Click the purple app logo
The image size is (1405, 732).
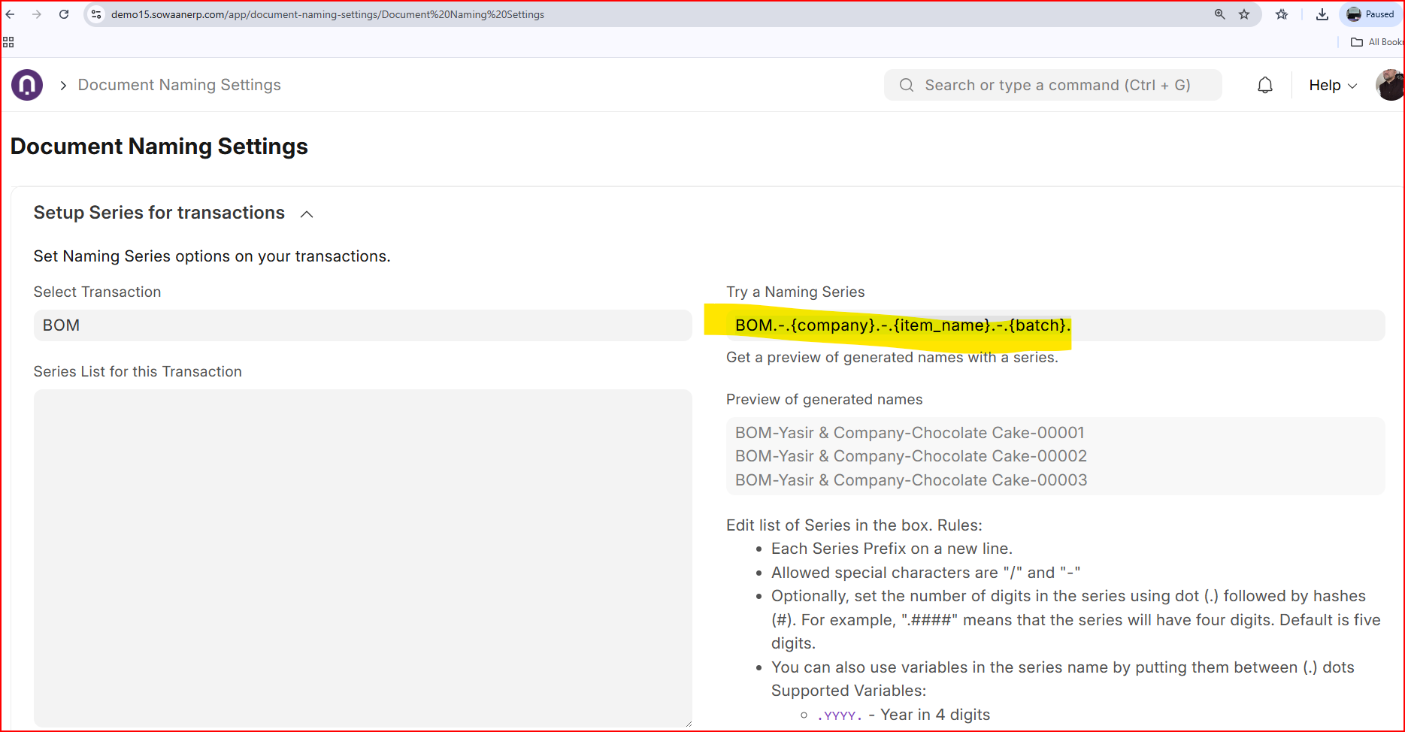[27, 85]
